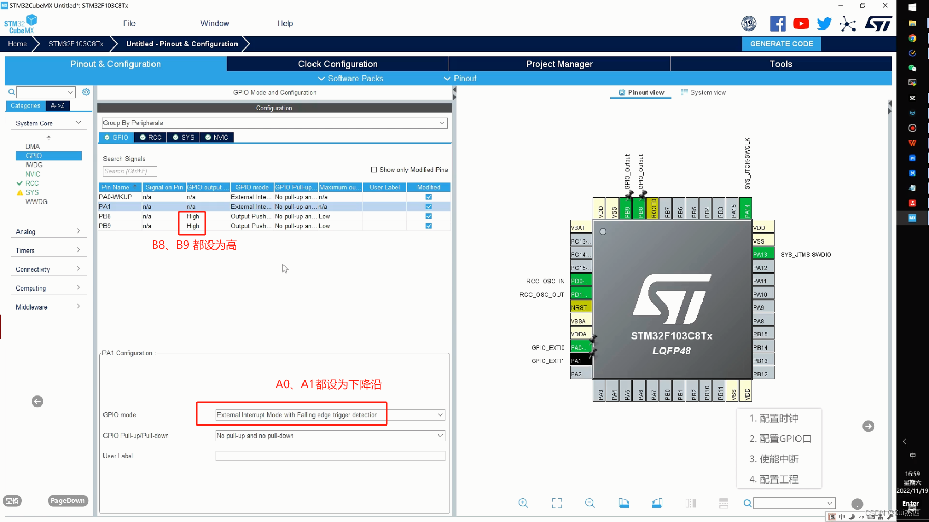The image size is (929, 522).
Task: Expand the Pinout dropdown menu
Action: 460,78
